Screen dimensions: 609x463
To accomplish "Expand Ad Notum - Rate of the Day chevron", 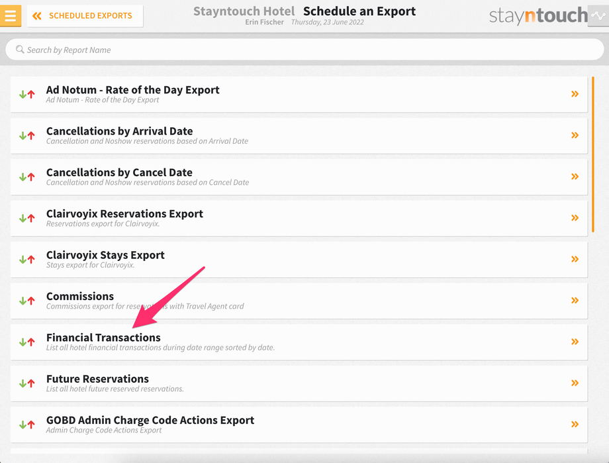I will (575, 93).
